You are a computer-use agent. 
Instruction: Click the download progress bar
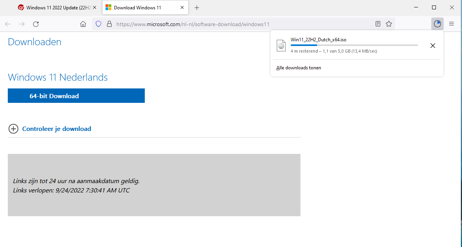(354, 45)
